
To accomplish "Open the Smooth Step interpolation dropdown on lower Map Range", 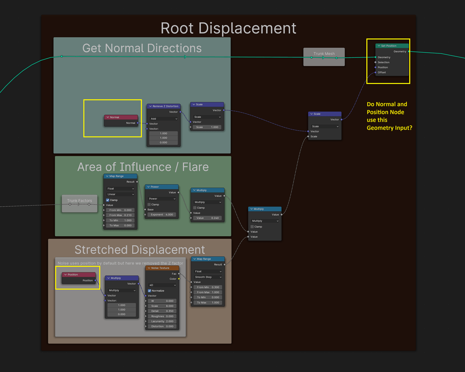I will (x=208, y=277).
